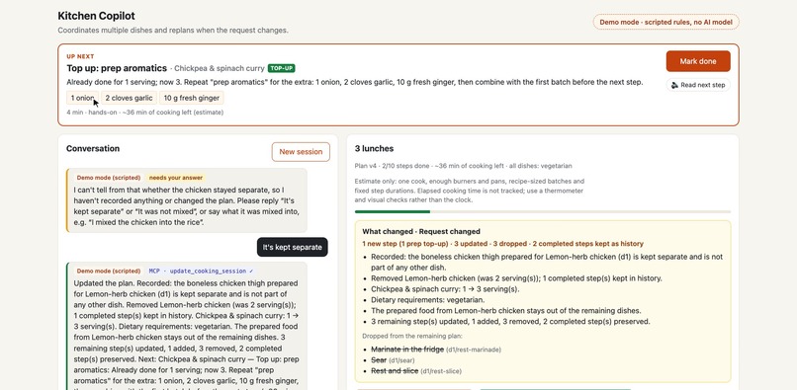The height and width of the screenshot is (390, 797).
Task: Select the 1 onion ingredient chip
Action: tap(82, 98)
